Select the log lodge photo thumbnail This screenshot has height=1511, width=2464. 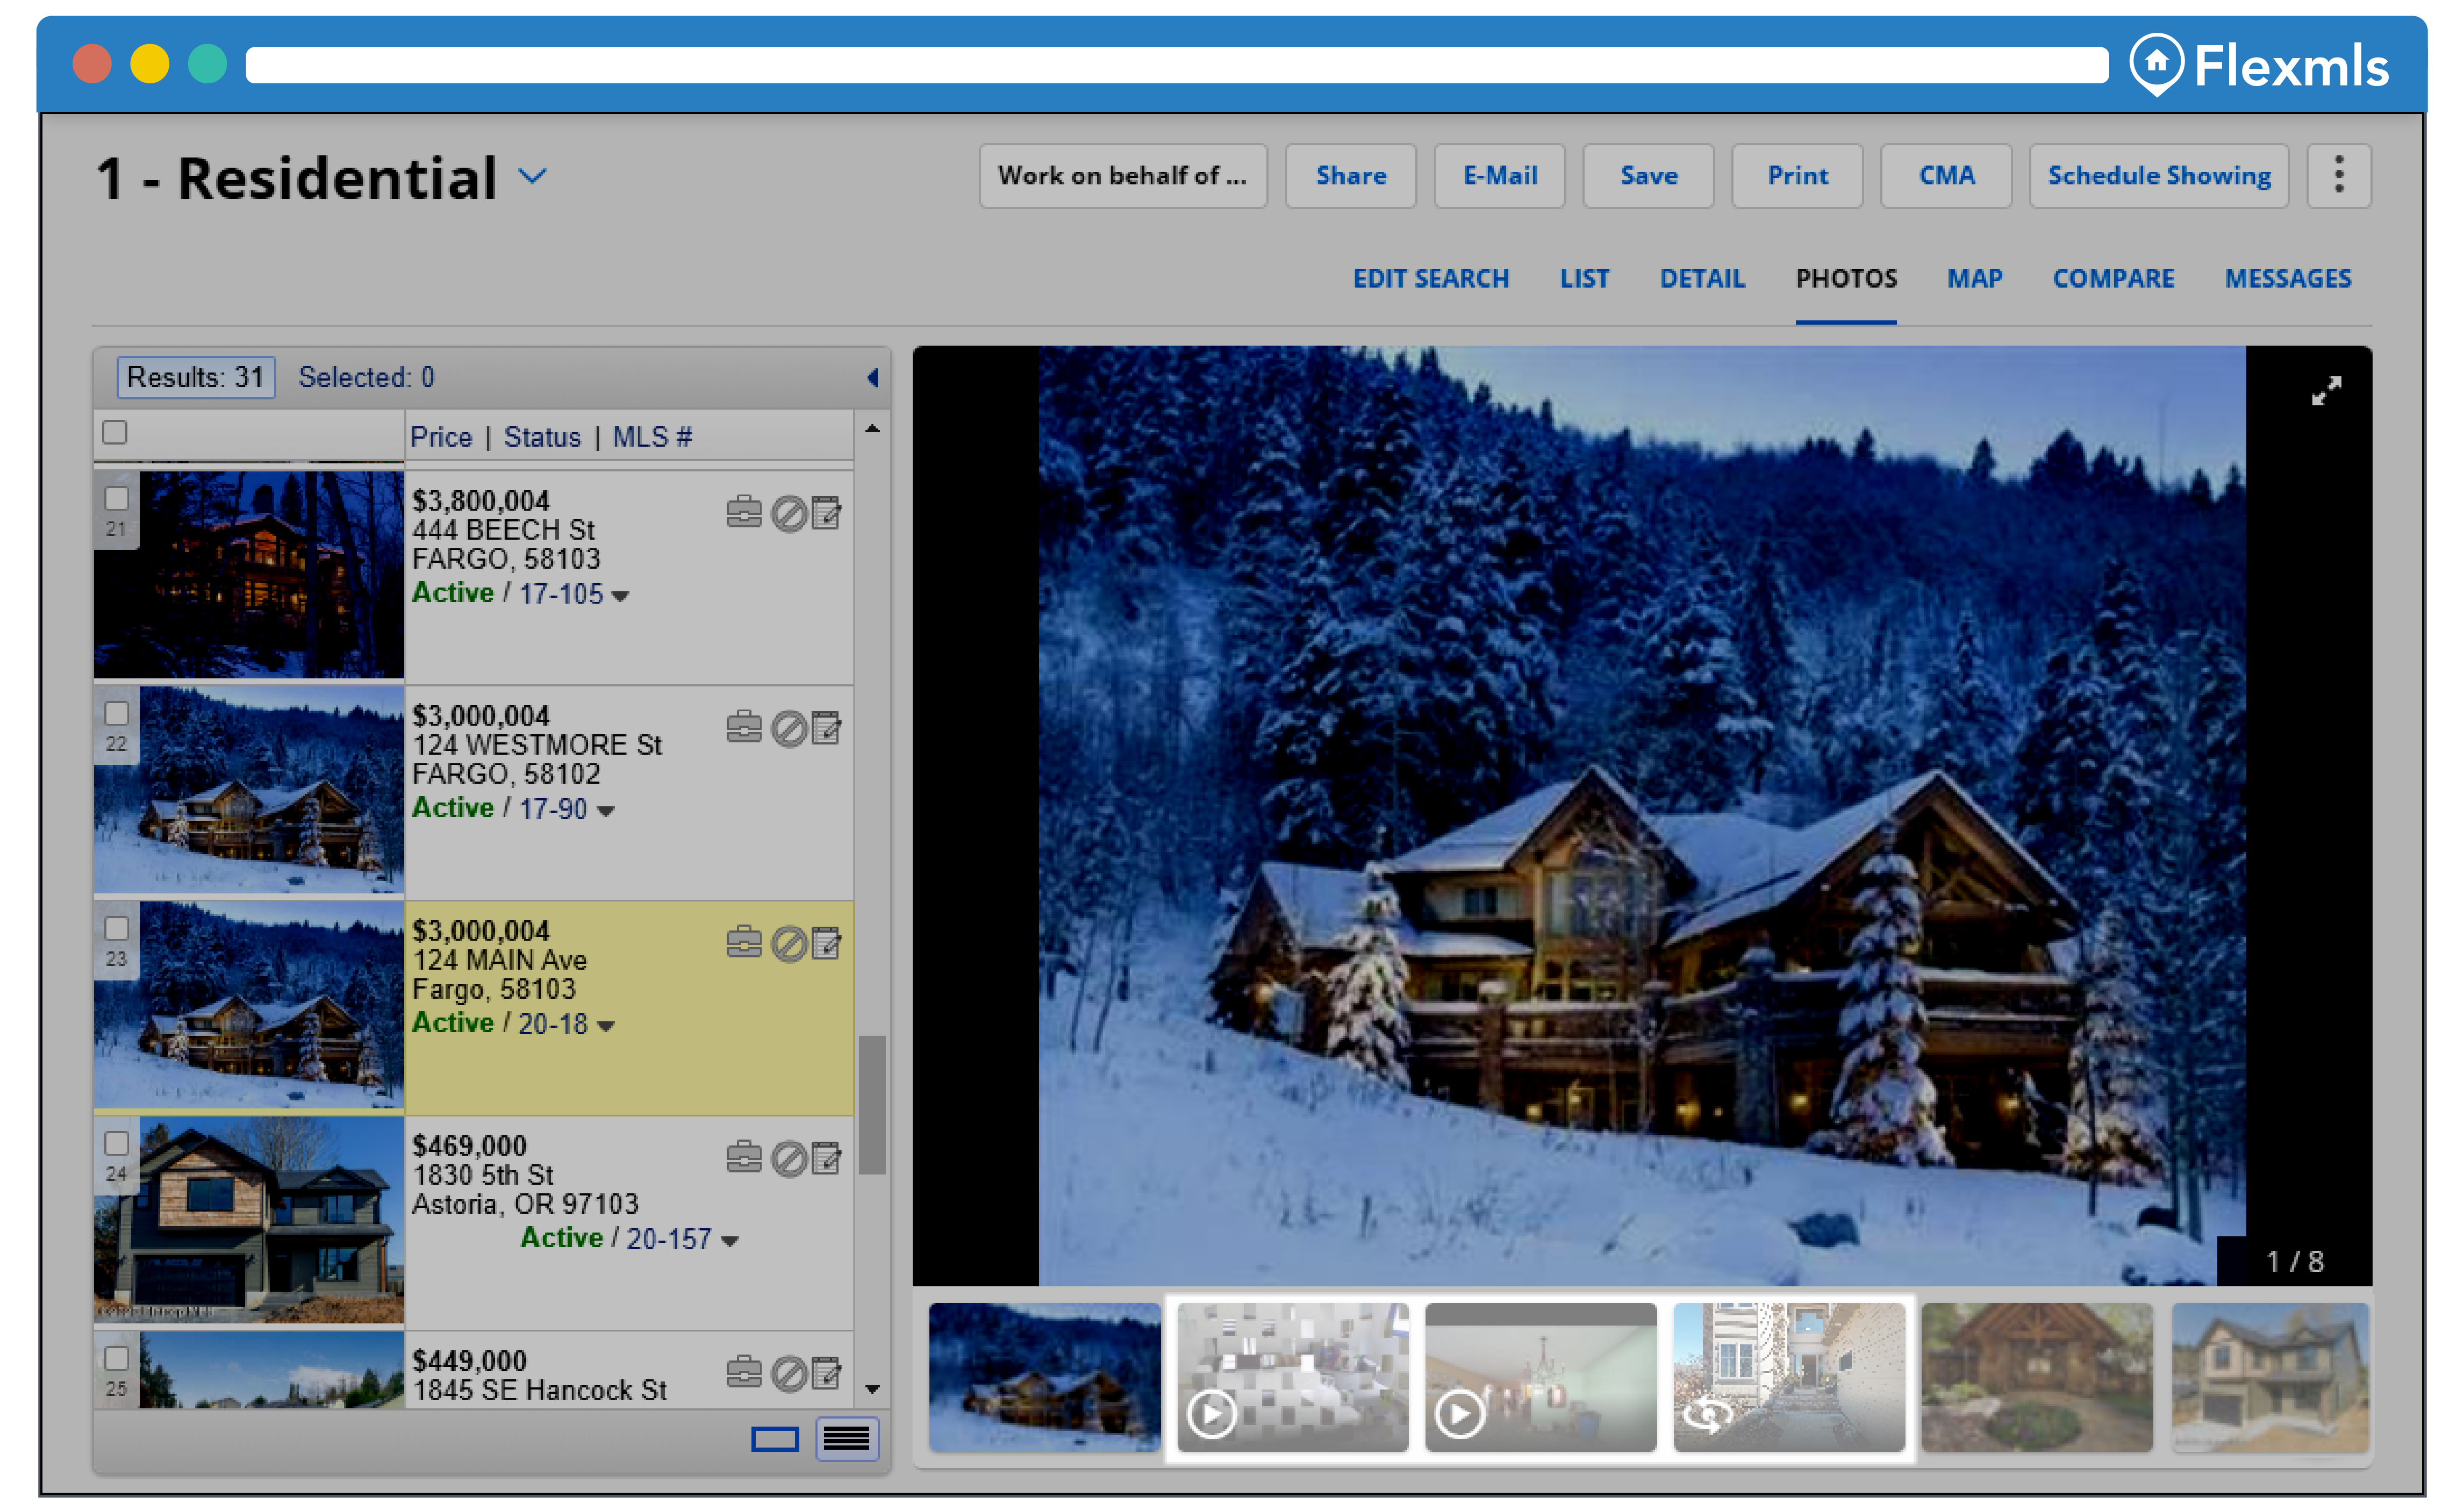2037,1376
